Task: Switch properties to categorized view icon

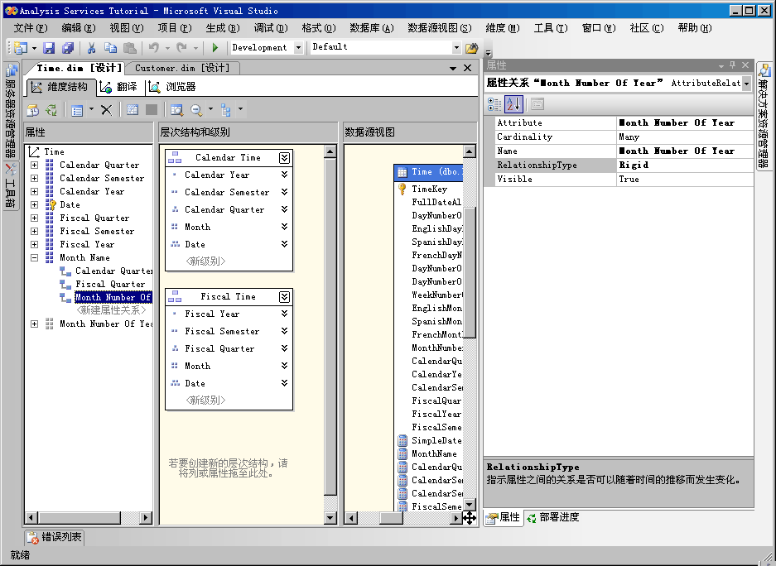Action: point(494,104)
